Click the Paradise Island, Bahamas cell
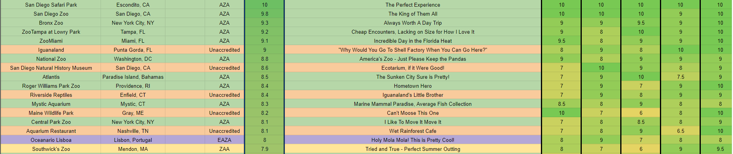 133,77
